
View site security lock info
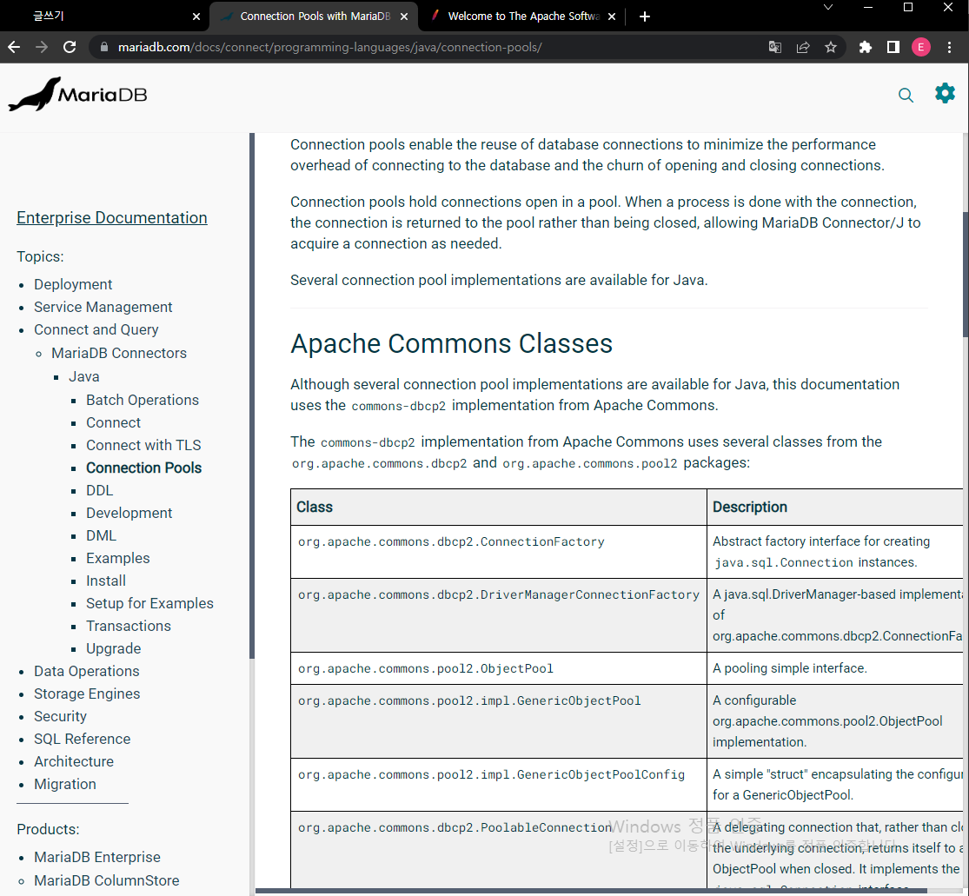point(103,47)
